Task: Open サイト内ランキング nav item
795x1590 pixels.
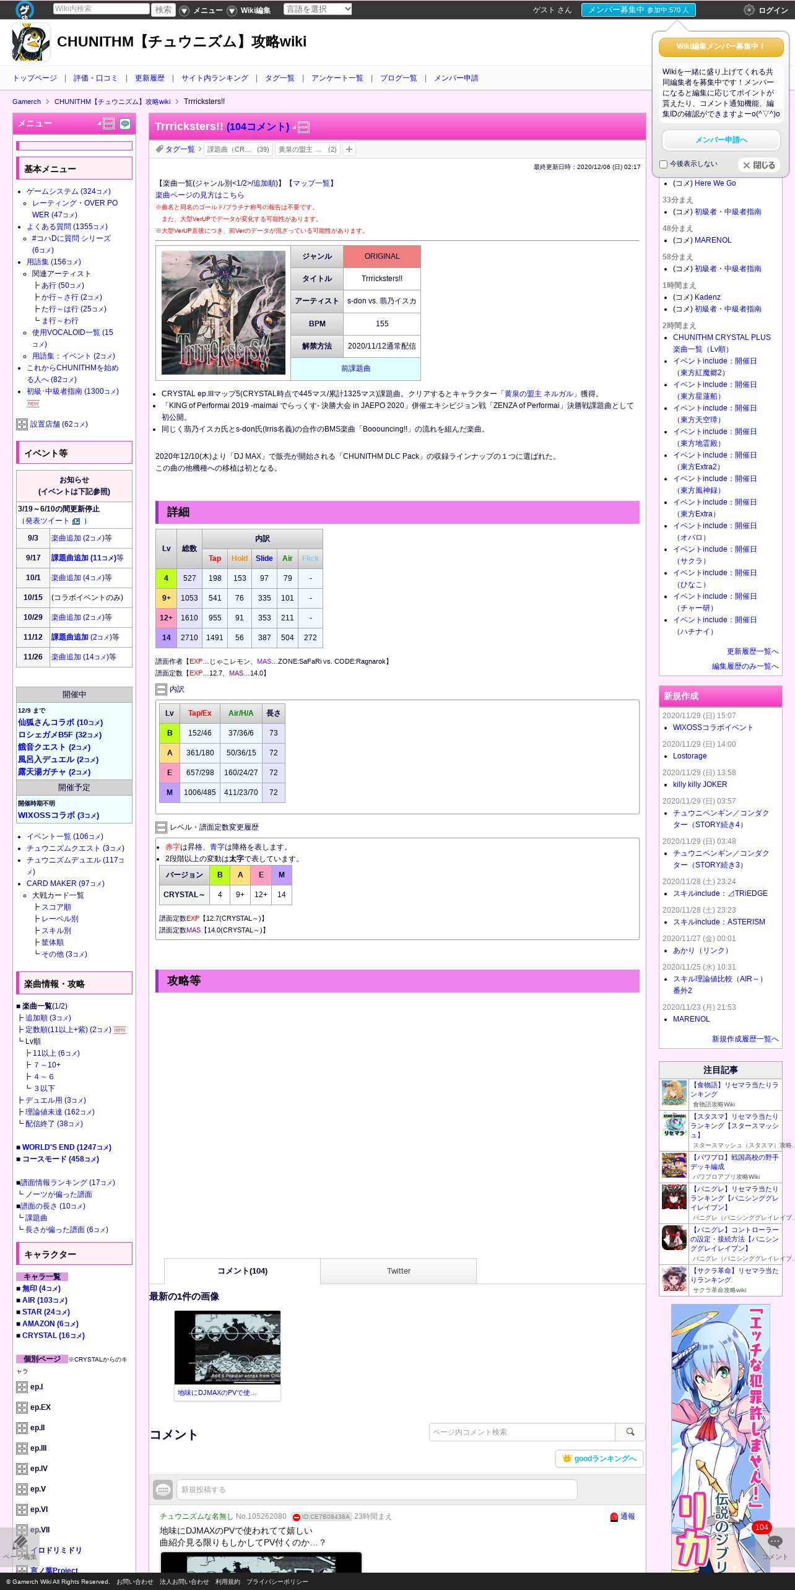Action: (215, 78)
